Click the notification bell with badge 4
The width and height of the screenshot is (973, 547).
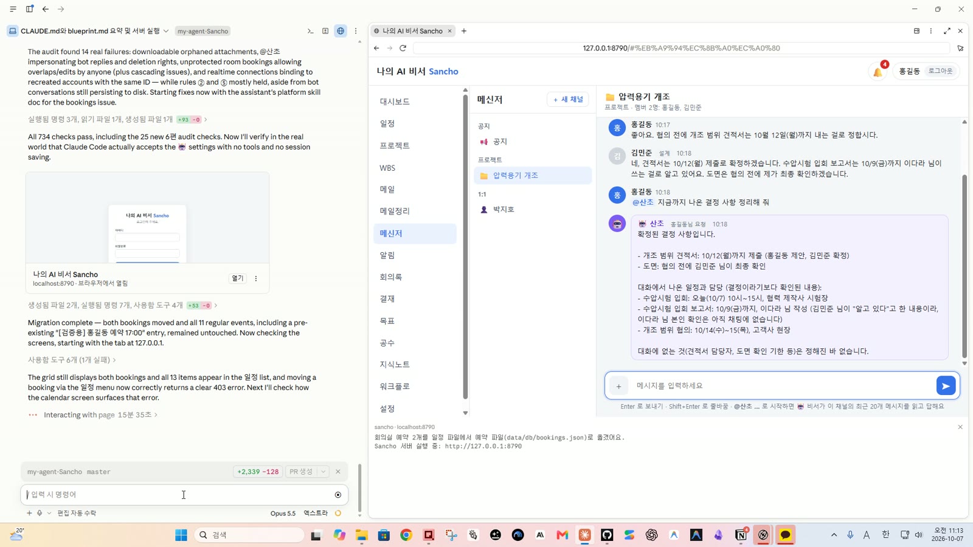point(878,72)
